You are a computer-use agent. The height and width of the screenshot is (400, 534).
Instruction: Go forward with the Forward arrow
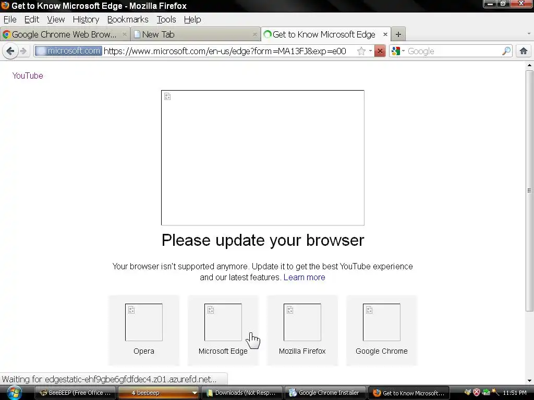(23, 51)
